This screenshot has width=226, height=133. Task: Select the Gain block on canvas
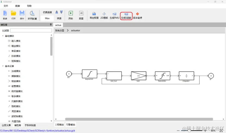pos(139,76)
